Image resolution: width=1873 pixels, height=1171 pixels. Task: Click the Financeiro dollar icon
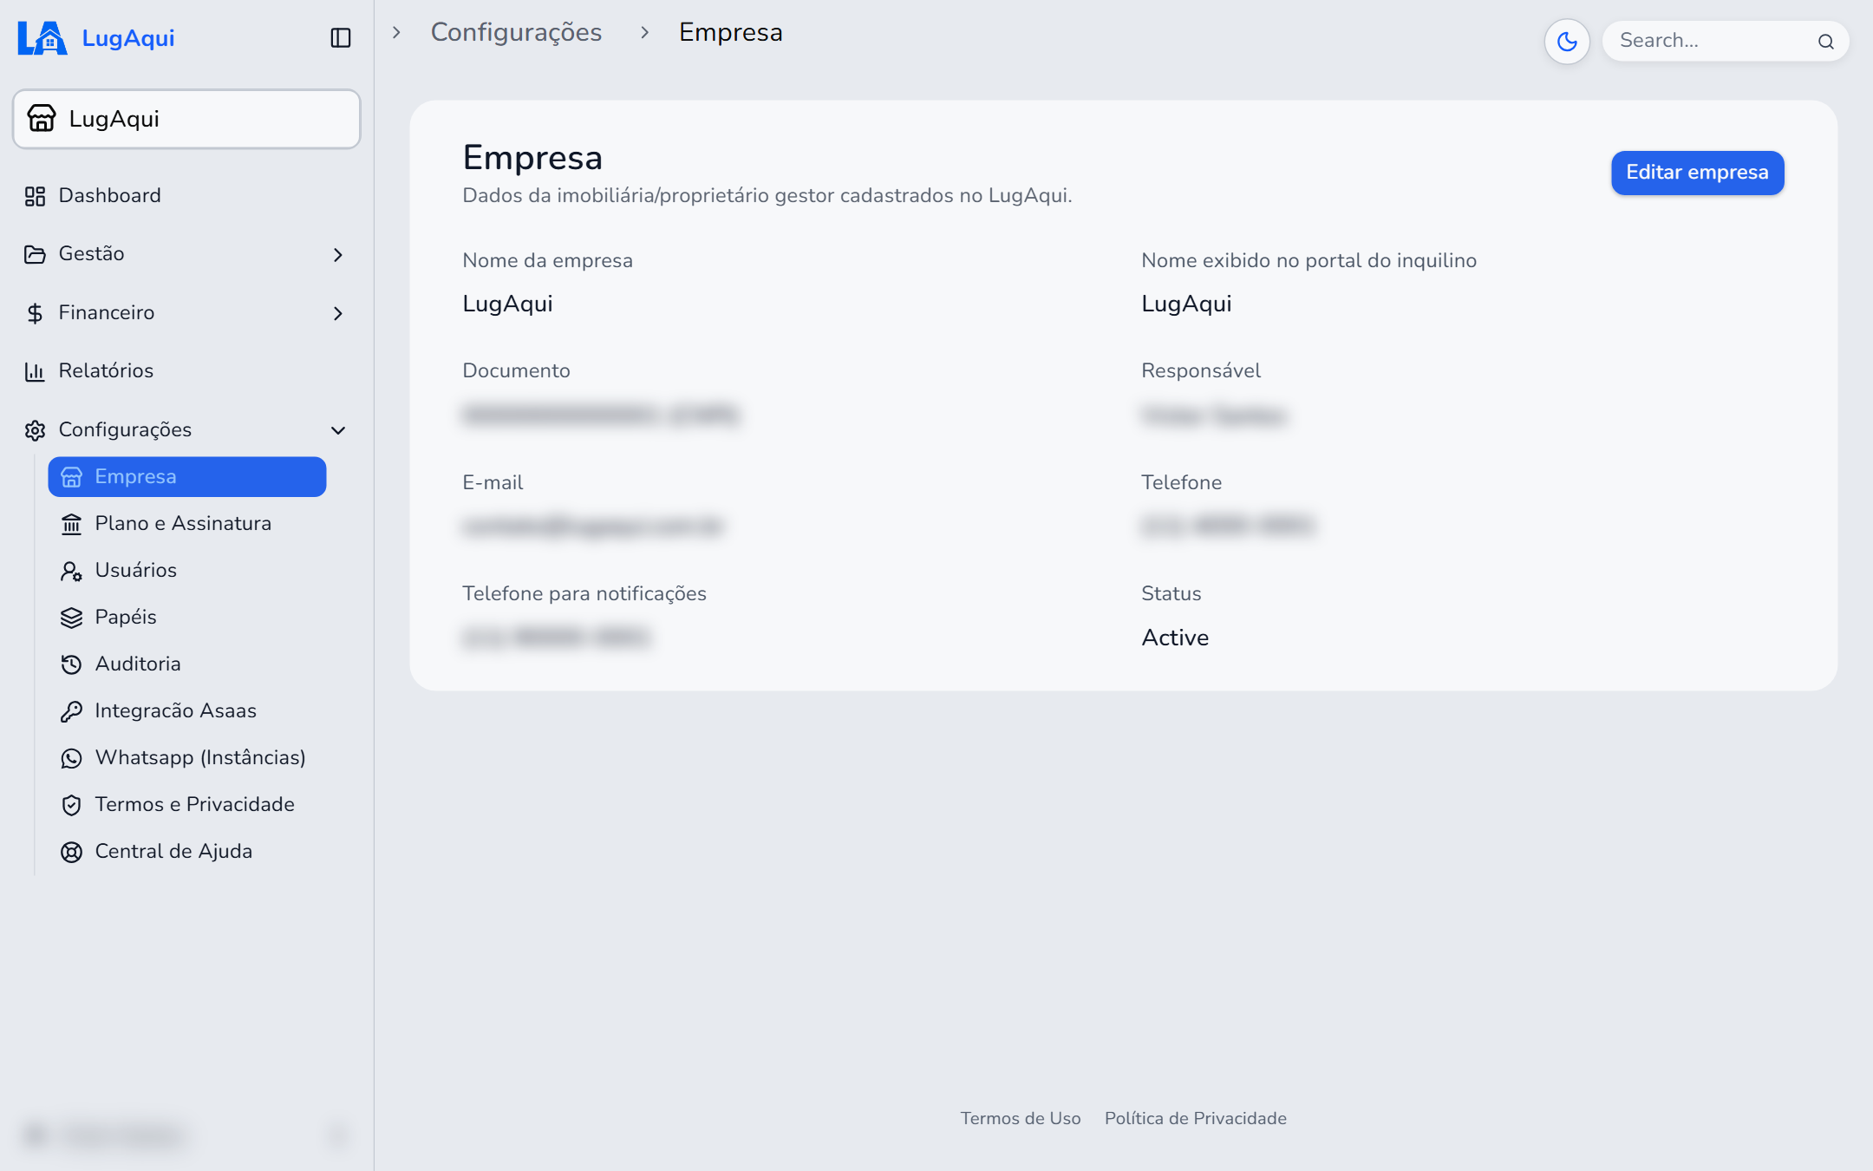pos(35,313)
